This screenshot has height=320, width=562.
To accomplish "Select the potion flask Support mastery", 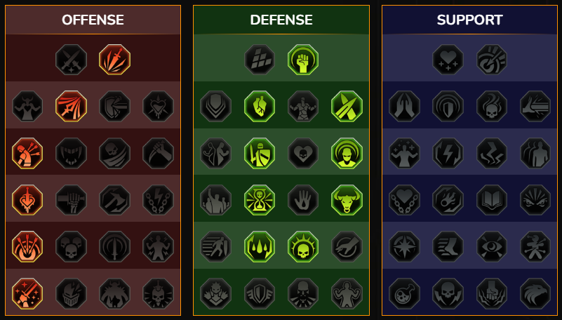I will pos(404,294).
